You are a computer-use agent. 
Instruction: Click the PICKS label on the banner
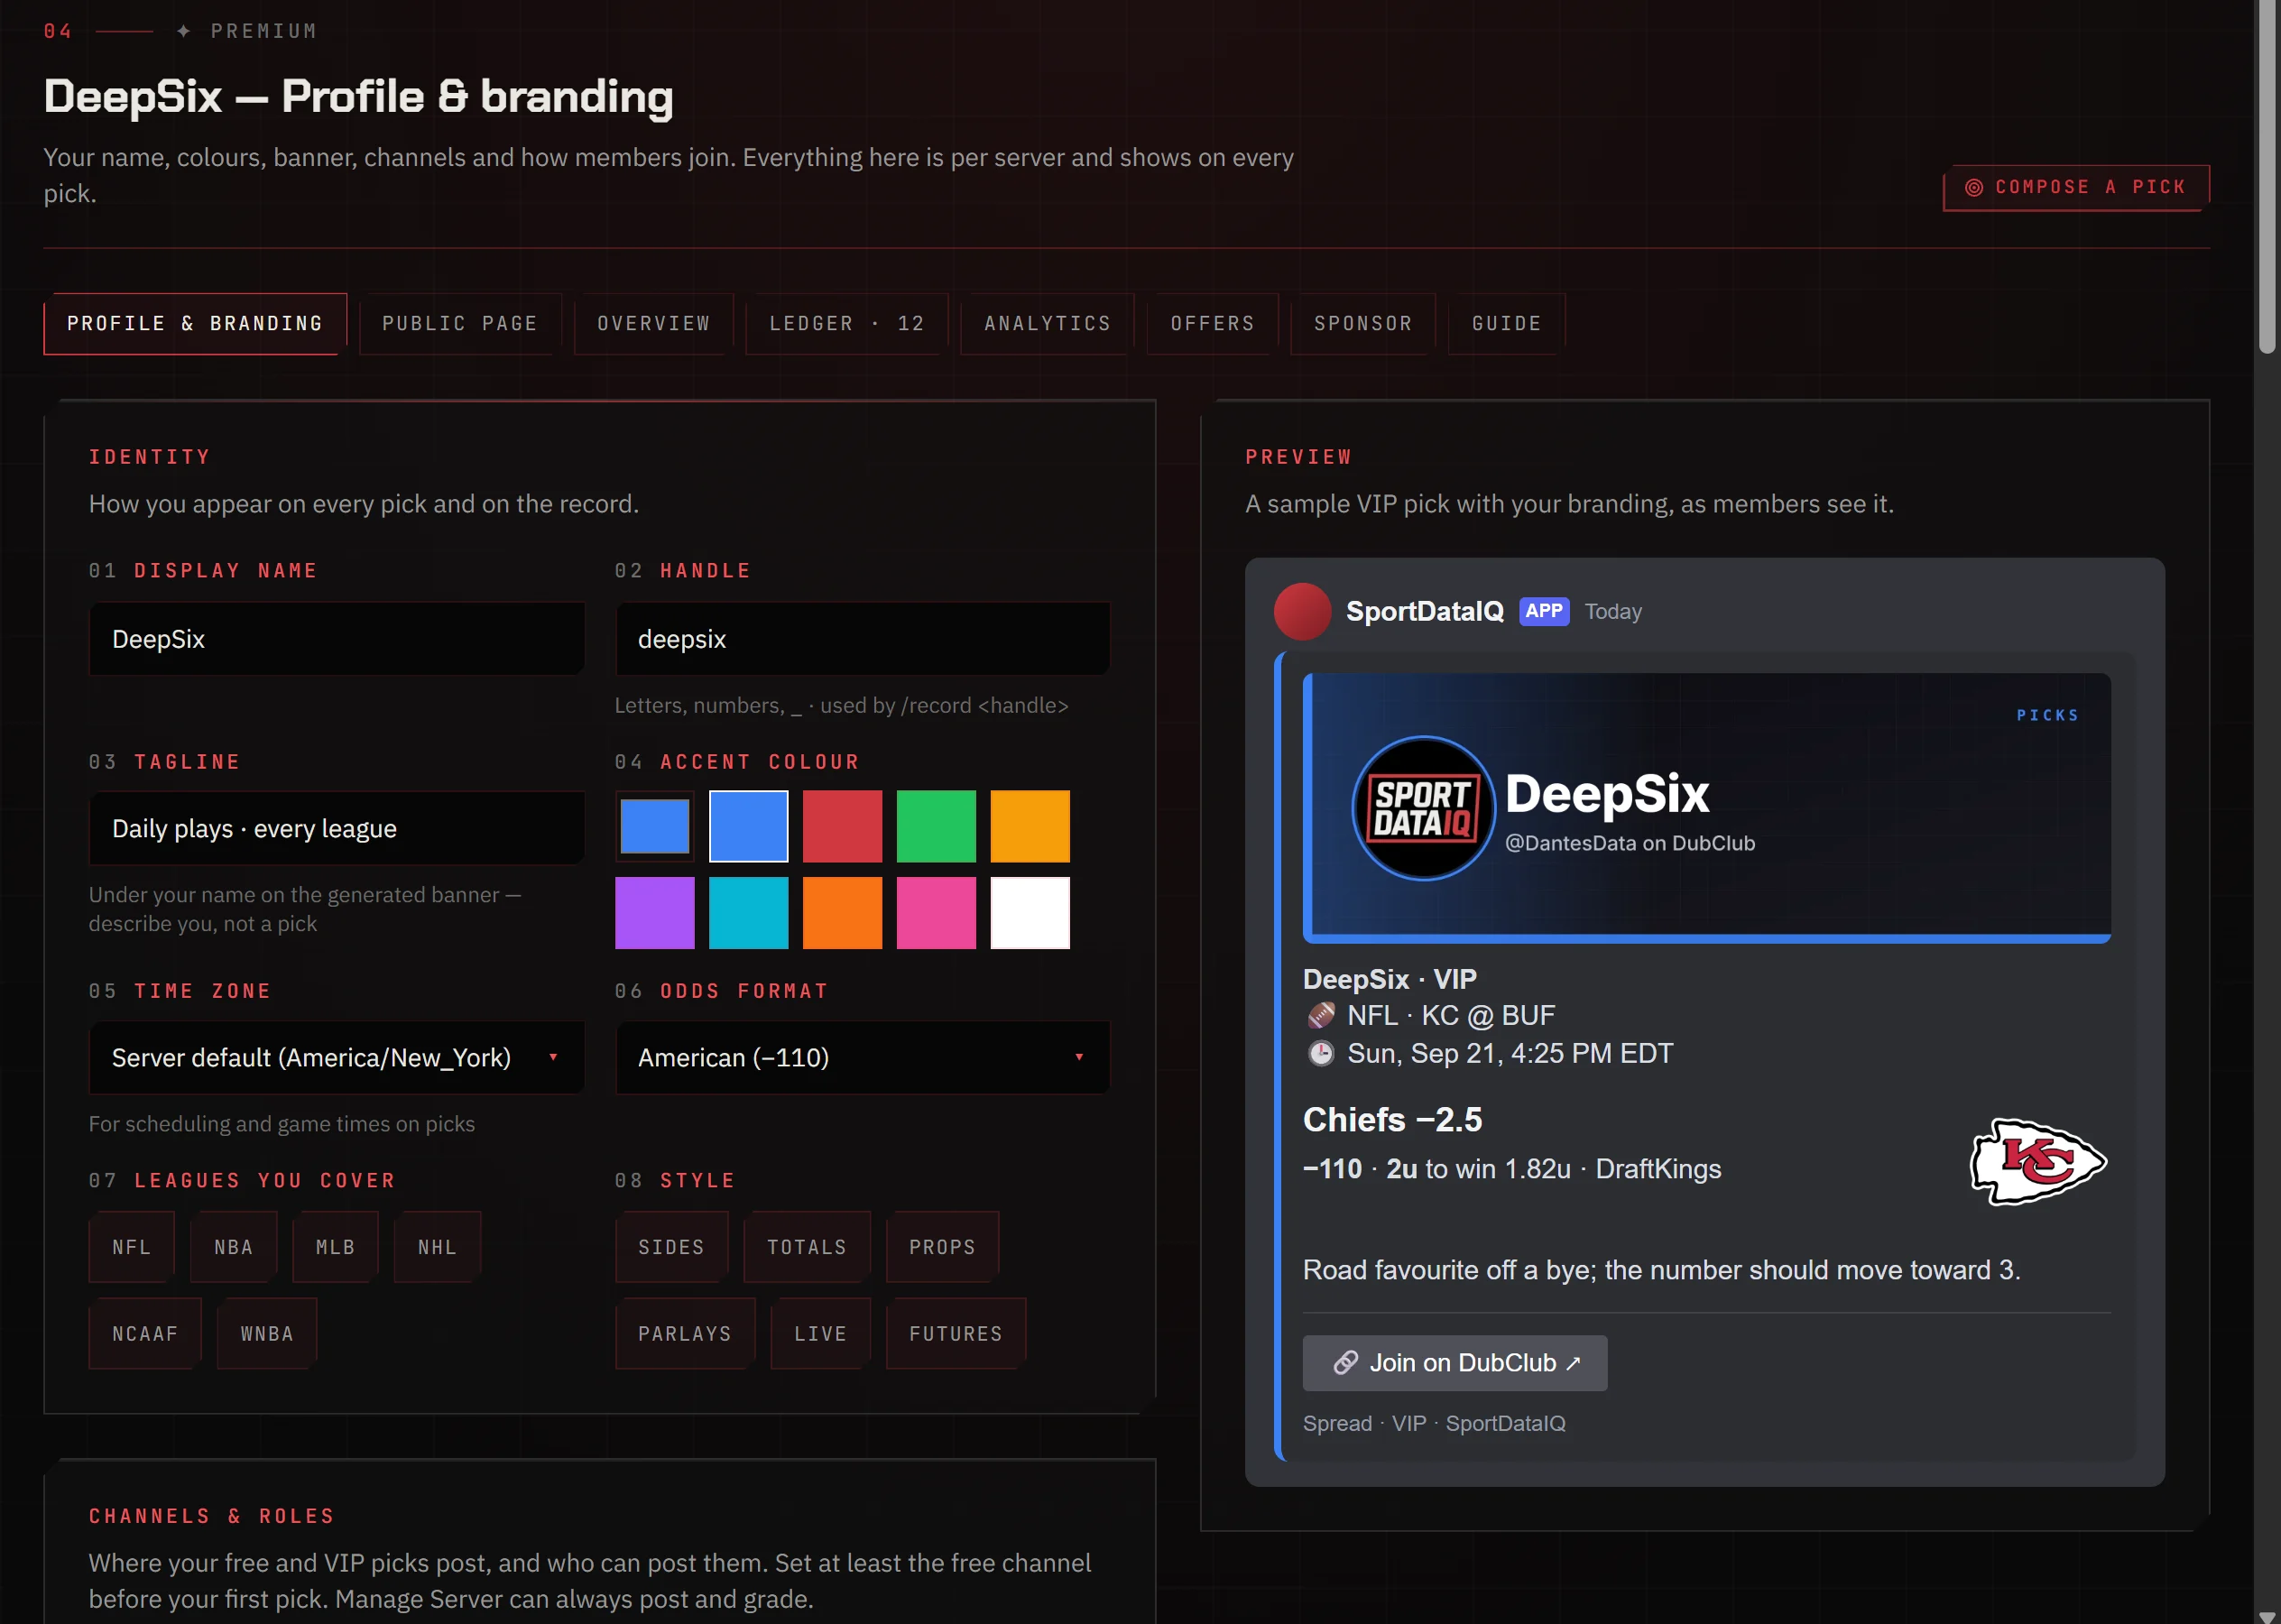2048,715
